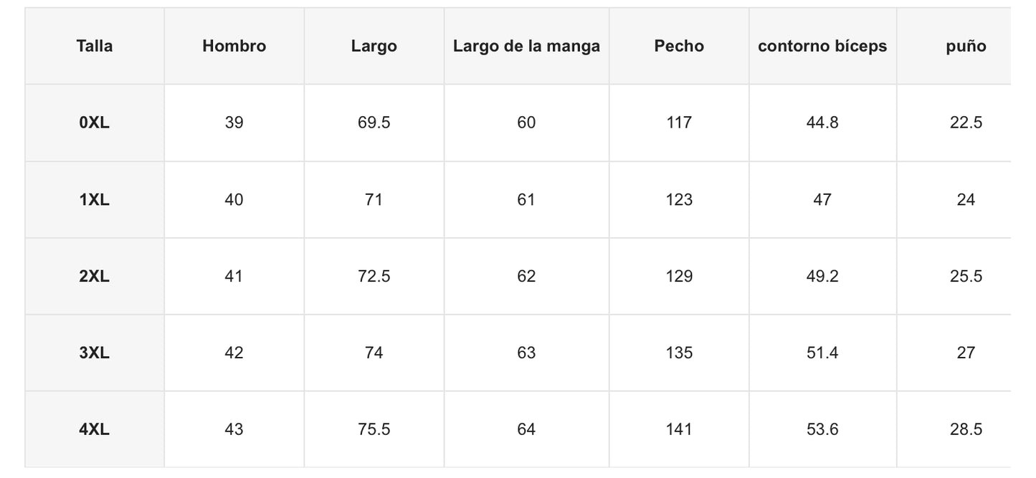Select the contorno bíceps header
Viewport: 1036px width, 478px height.
click(x=822, y=47)
